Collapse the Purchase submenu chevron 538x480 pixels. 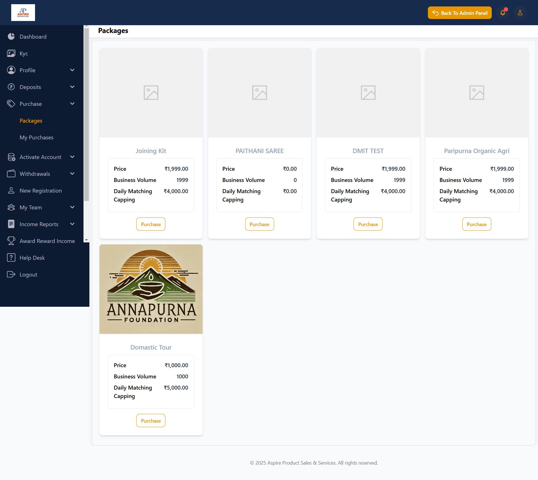[72, 104]
